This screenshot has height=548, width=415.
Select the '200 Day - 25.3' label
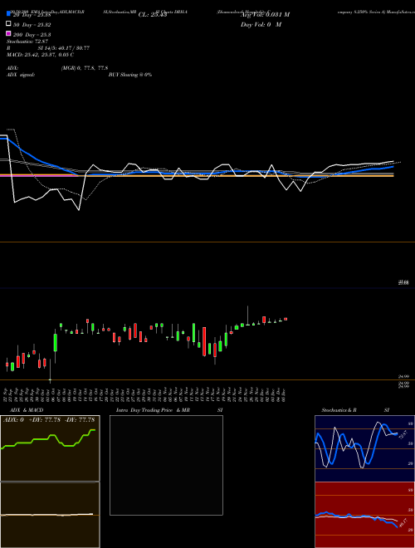click(32, 34)
